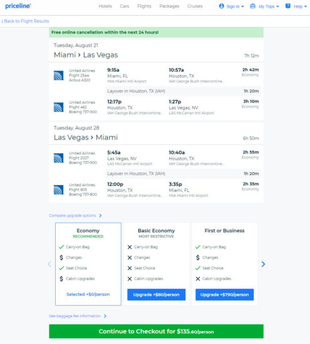Click the Basic Economy Changes X icon
310x344 pixels.
pyautogui.click(x=130, y=258)
